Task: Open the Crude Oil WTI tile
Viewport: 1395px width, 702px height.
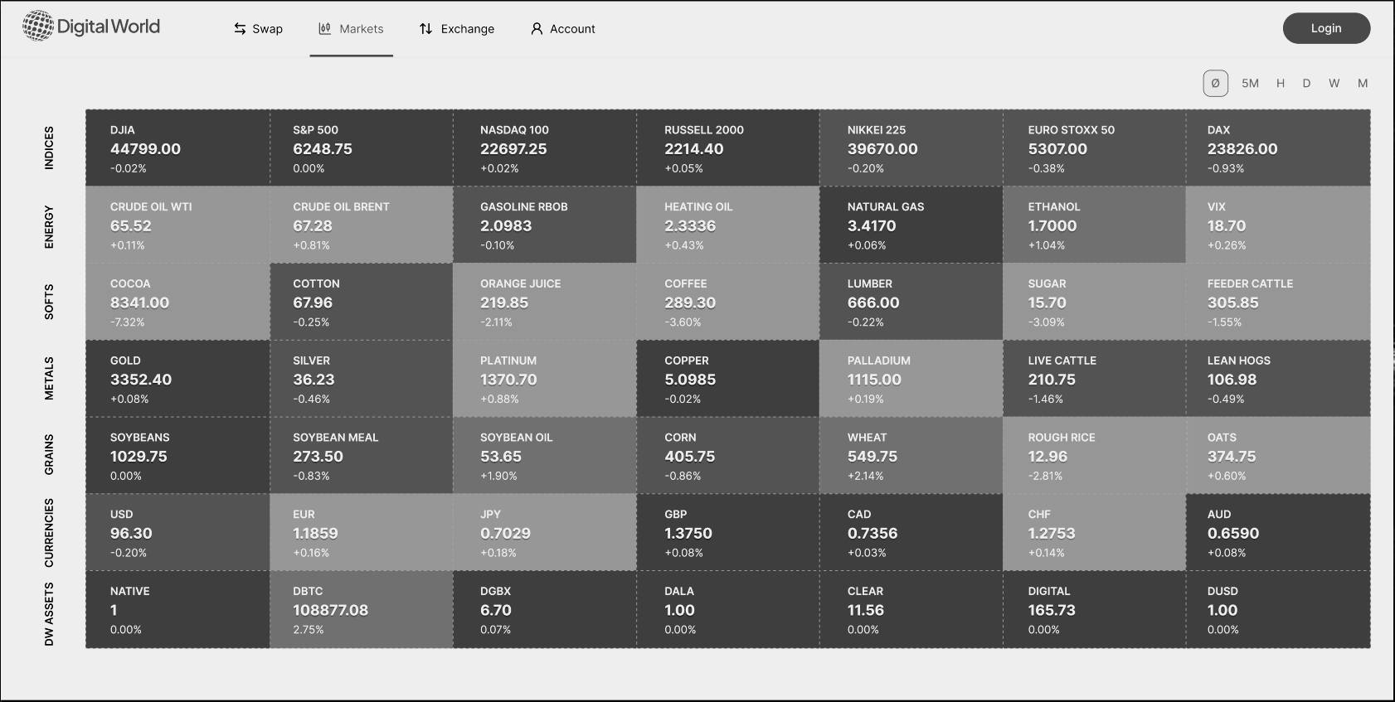Action: (x=177, y=225)
